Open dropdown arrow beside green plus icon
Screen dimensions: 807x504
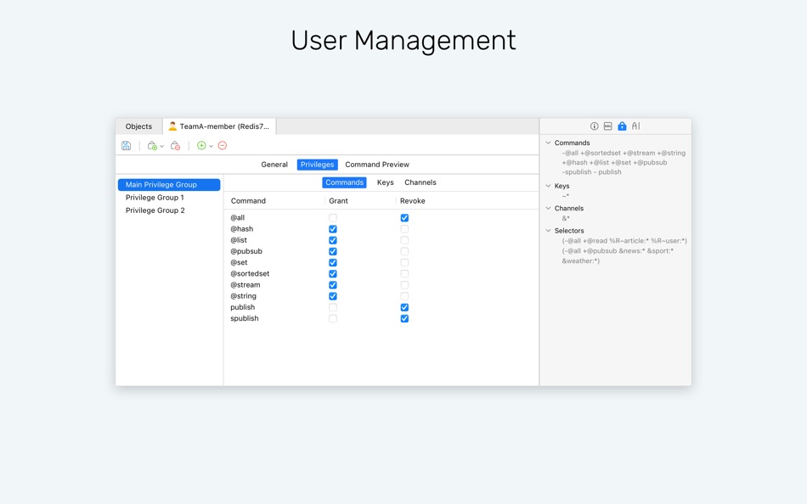211,146
